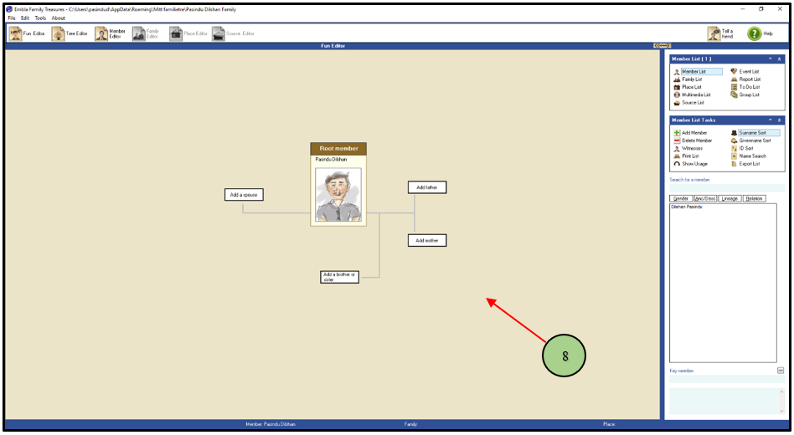Open the Multimedia List
The height and width of the screenshot is (435, 794).
695,95
